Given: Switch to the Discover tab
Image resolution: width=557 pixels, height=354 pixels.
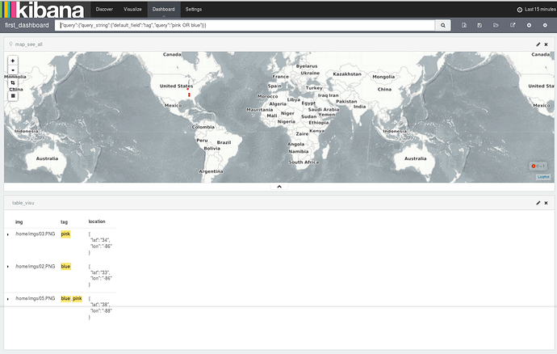Looking at the screenshot, I should coord(104,9).
